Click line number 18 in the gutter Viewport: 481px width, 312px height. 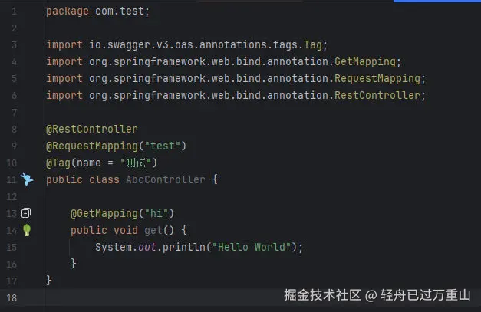tap(12, 298)
